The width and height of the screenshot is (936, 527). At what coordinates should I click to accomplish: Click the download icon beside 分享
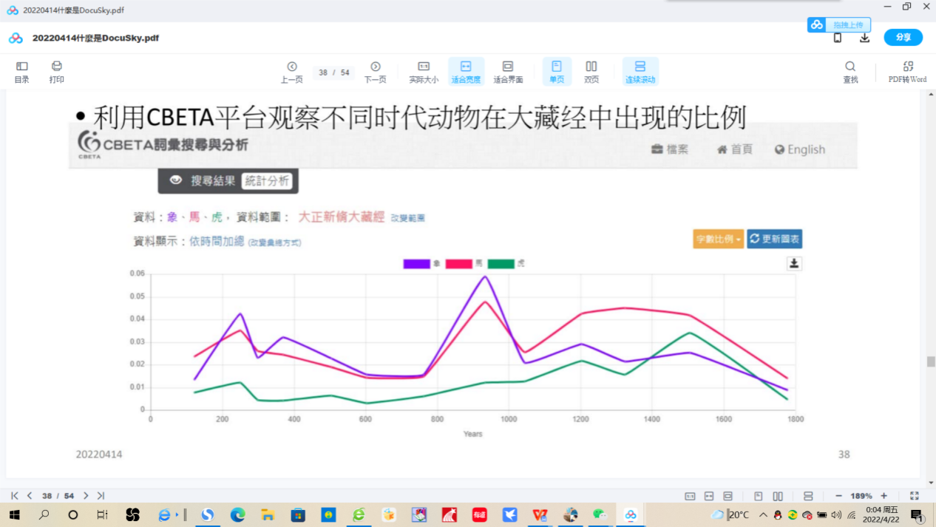point(864,38)
